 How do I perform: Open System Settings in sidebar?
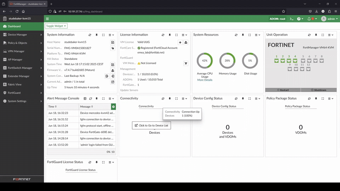pyautogui.click(x=22, y=101)
